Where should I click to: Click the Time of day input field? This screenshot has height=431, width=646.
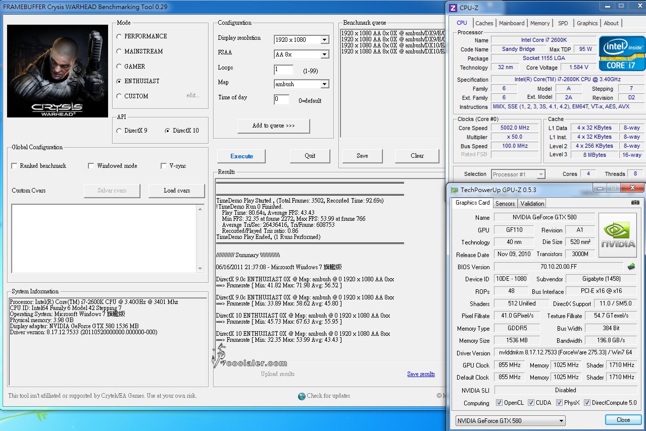coord(282,99)
